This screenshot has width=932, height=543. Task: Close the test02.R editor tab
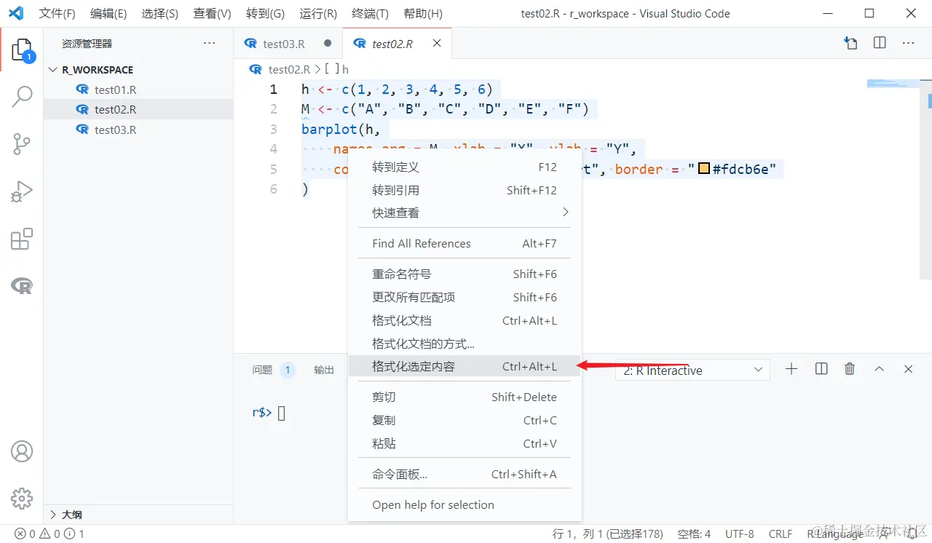click(437, 43)
